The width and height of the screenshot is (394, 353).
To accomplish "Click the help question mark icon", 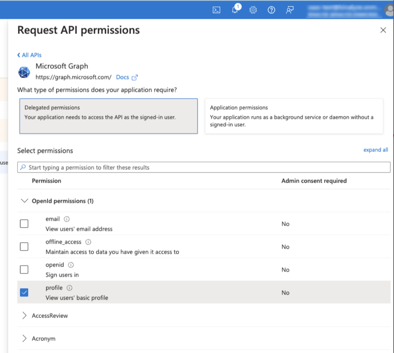I will [272, 10].
